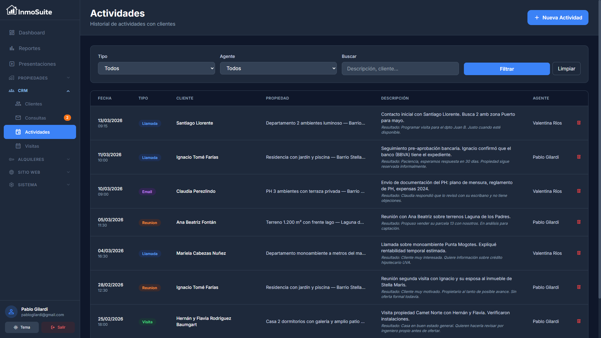
Task: Delete the Santiago Llorente activity row
Action: [579, 123]
